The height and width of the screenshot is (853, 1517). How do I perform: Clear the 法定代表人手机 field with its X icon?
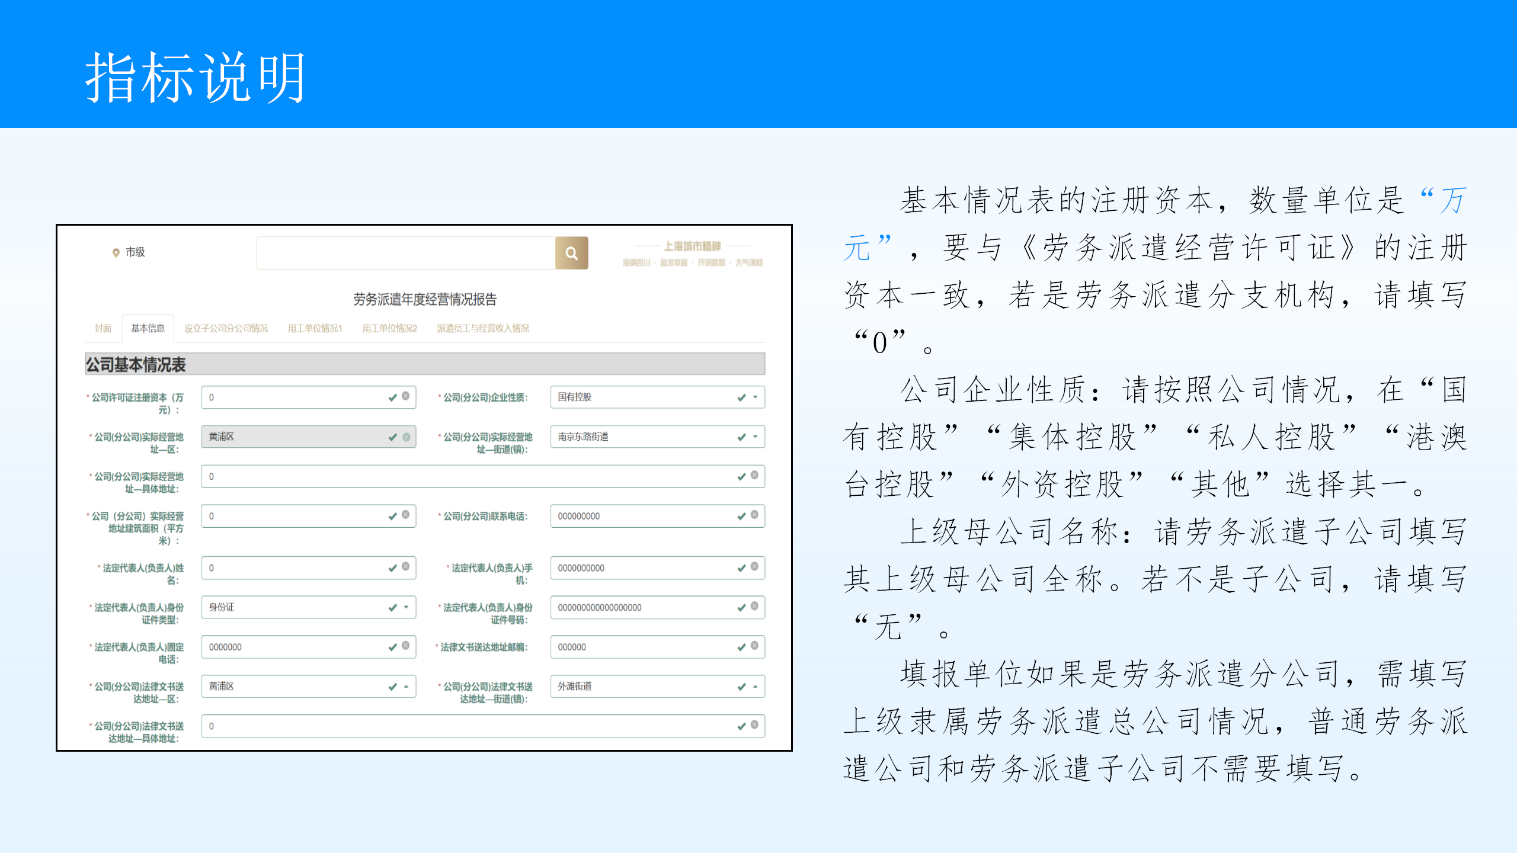point(754,566)
